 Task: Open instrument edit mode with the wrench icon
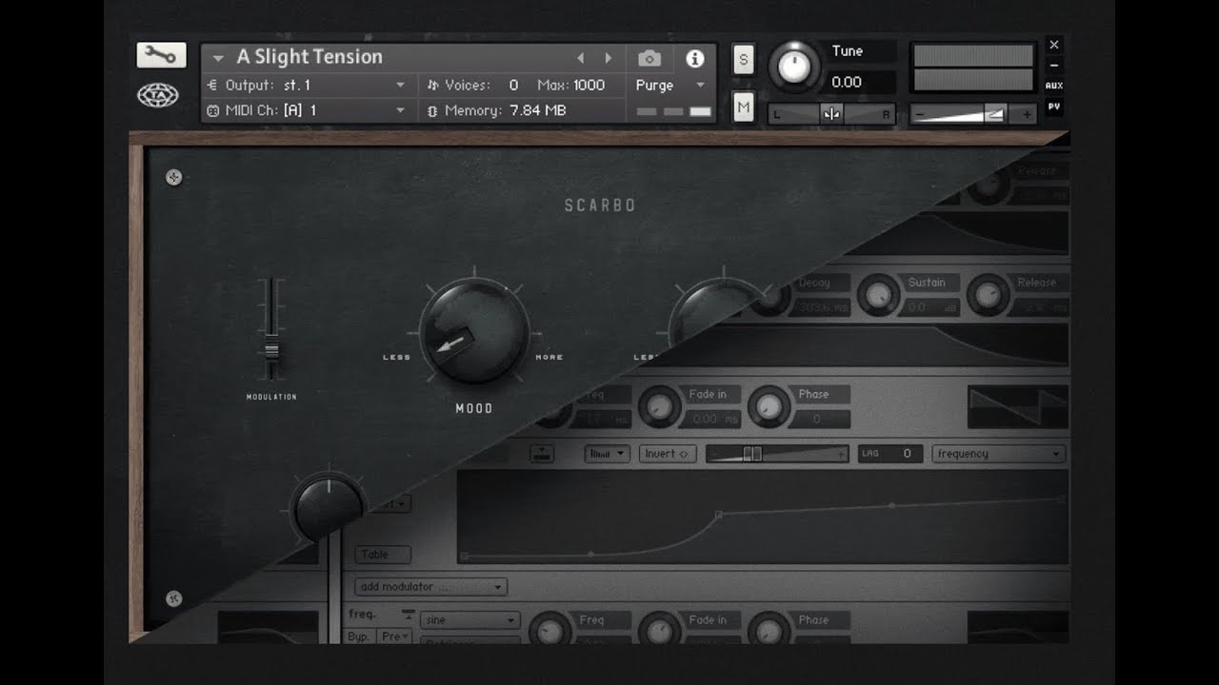pos(161,56)
